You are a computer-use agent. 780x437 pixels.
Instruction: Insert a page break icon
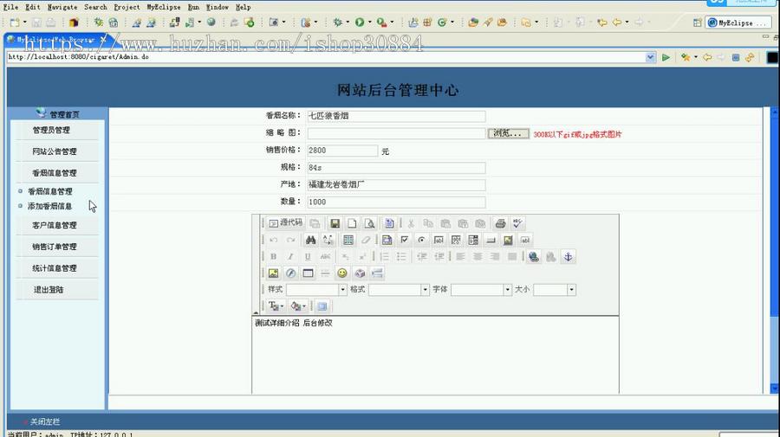(377, 273)
